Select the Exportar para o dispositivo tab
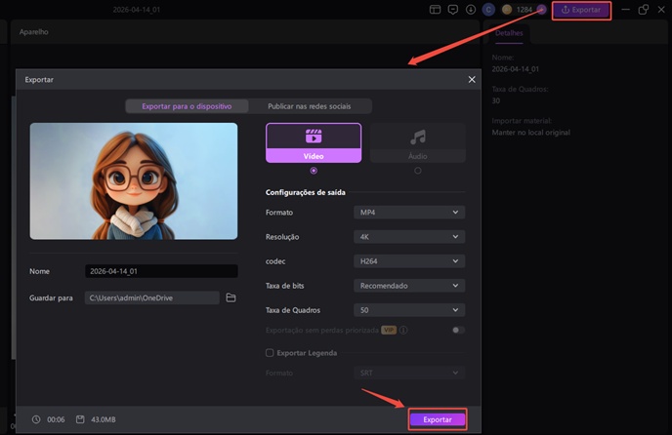The height and width of the screenshot is (435, 672). point(187,106)
